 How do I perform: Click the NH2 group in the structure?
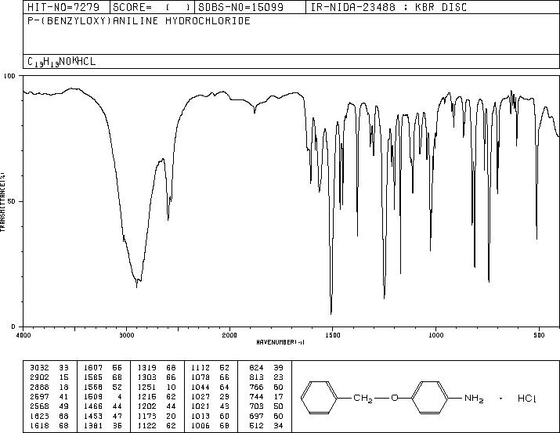474,398
